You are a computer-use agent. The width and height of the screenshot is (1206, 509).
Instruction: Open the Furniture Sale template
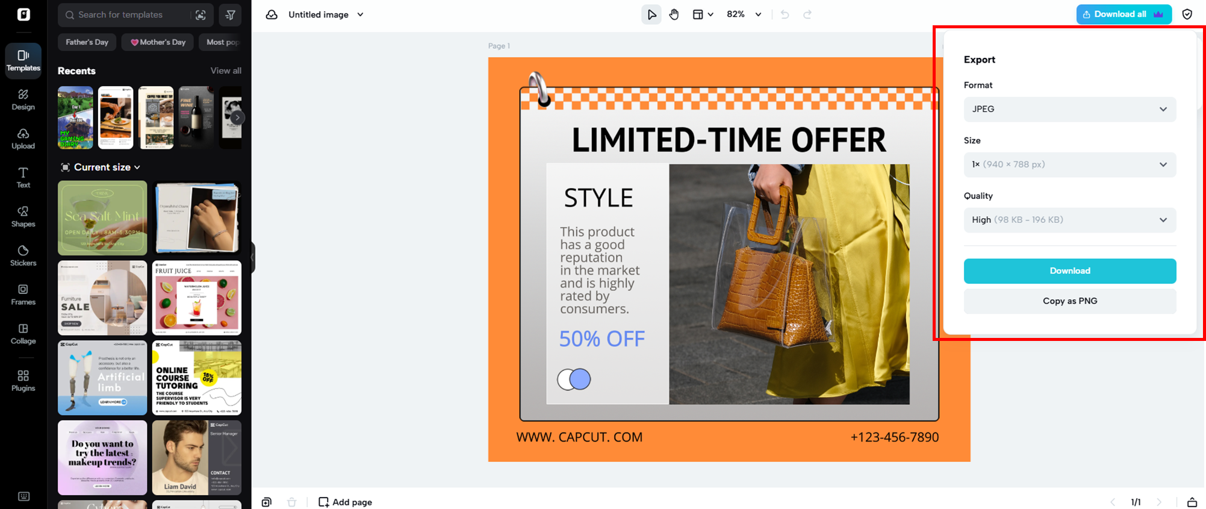click(102, 298)
